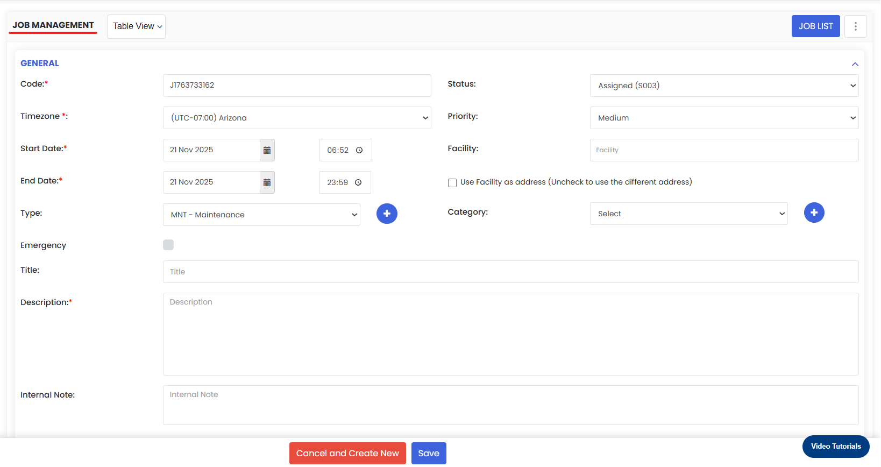Select the Job Management tab

point(53,25)
